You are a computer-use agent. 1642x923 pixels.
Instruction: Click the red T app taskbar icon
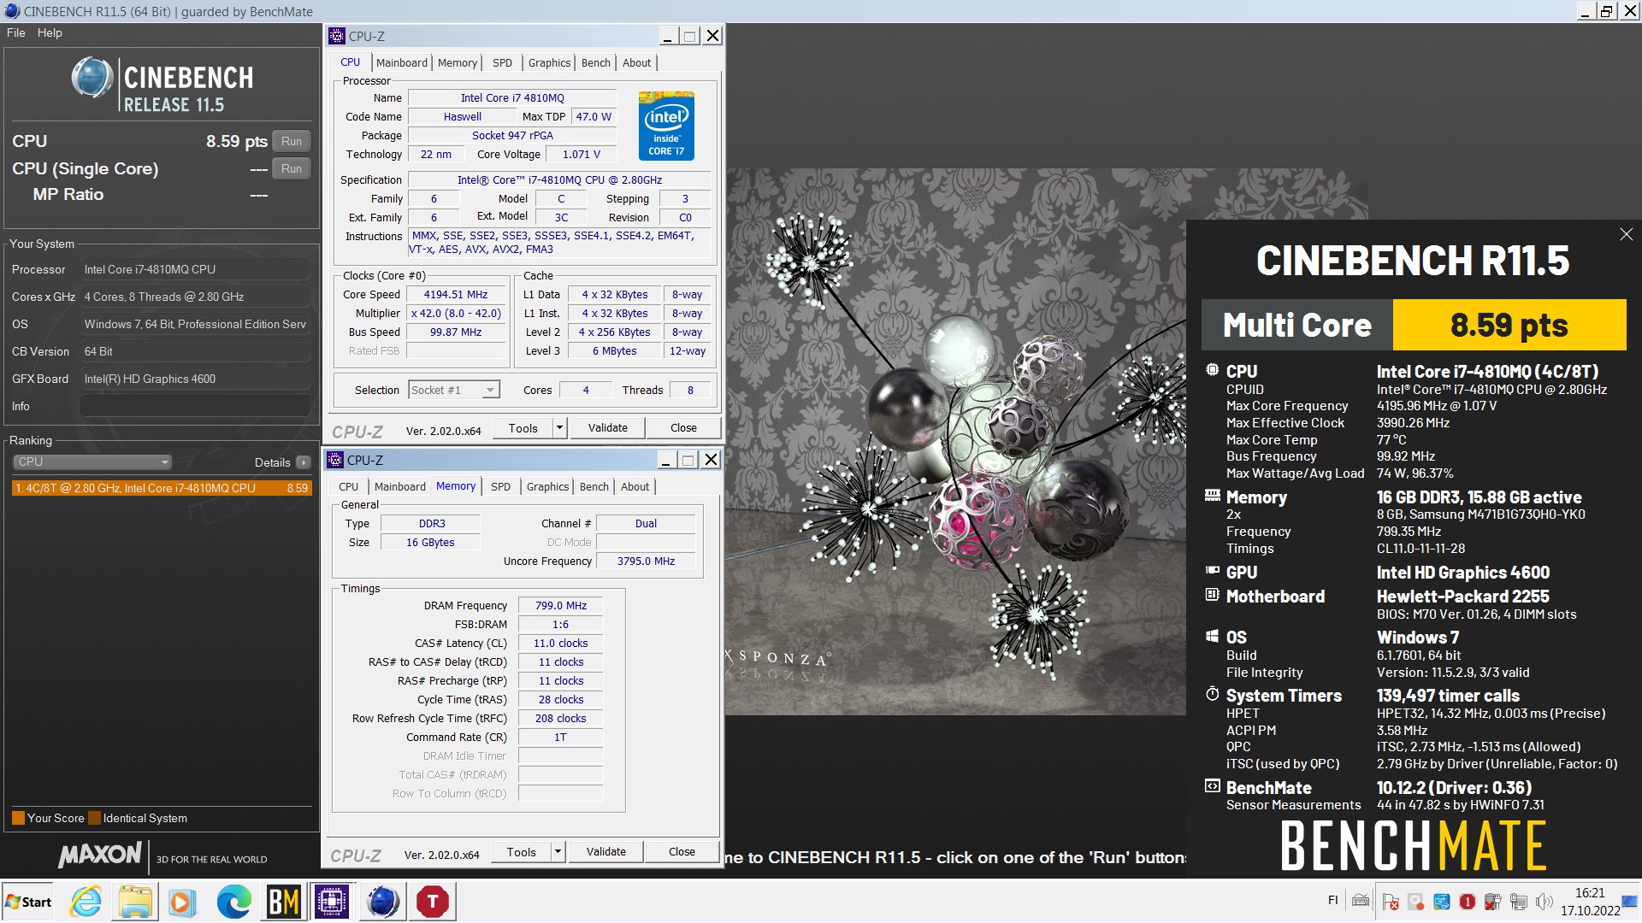tap(432, 902)
